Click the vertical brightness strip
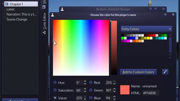This screenshot has height=101, width=180. (114, 48)
